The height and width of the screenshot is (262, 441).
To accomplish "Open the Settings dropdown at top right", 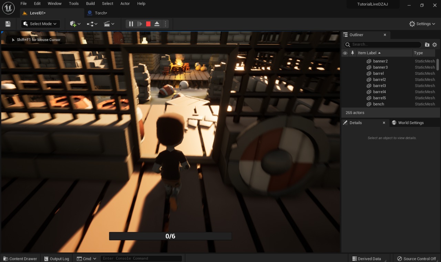I will [x=422, y=24].
